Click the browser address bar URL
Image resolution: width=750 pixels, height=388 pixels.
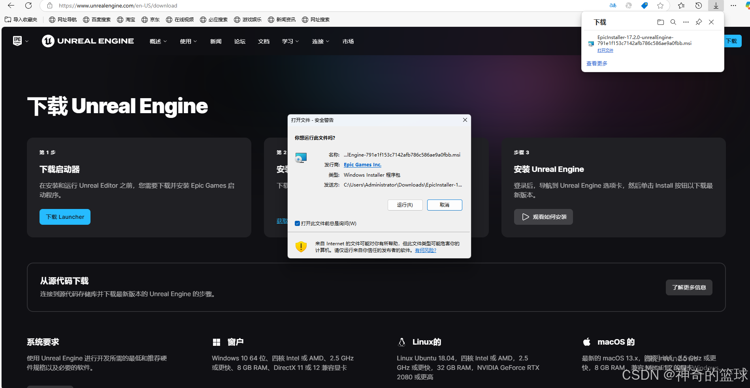tap(118, 6)
